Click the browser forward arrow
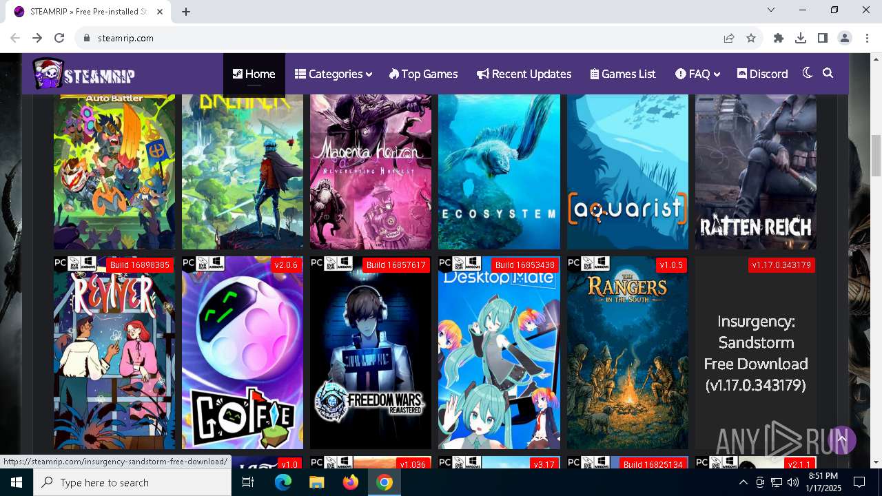Image resolution: width=882 pixels, height=496 pixels. [37, 38]
